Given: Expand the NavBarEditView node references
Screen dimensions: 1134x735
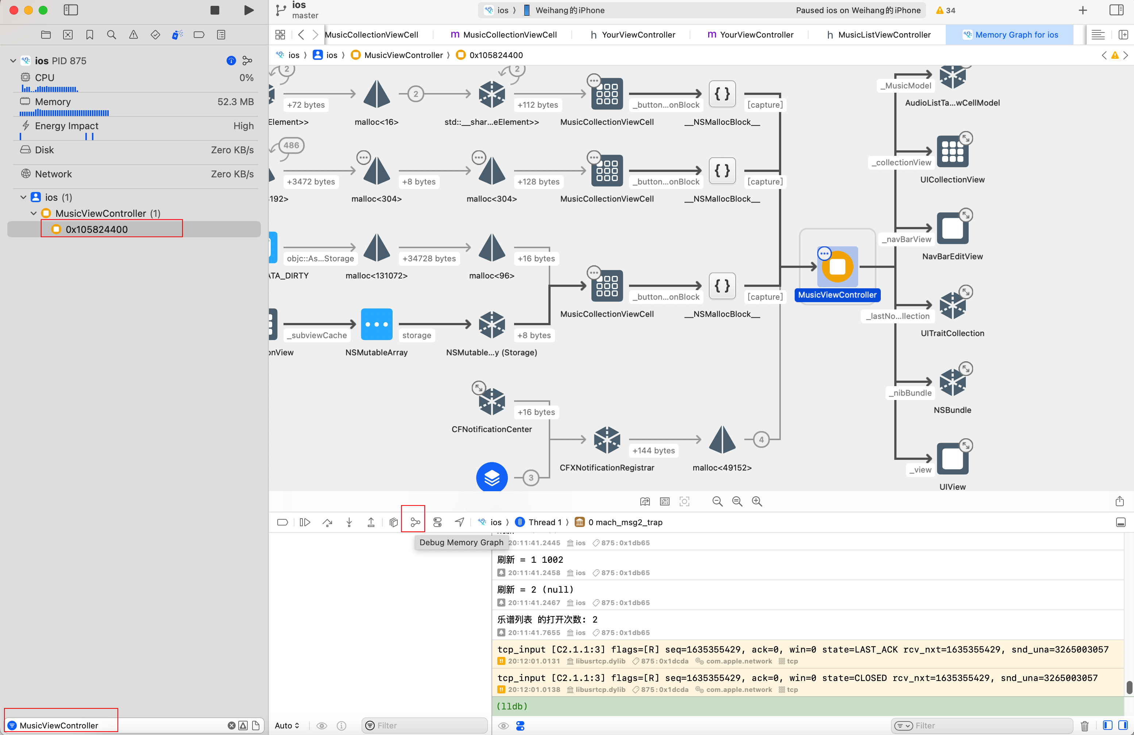Looking at the screenshot, I should tap(965, 215).
